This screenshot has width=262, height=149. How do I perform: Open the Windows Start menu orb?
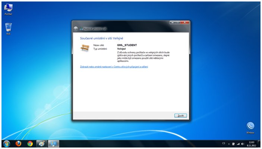pyautogui.click(x=6, y=144)
